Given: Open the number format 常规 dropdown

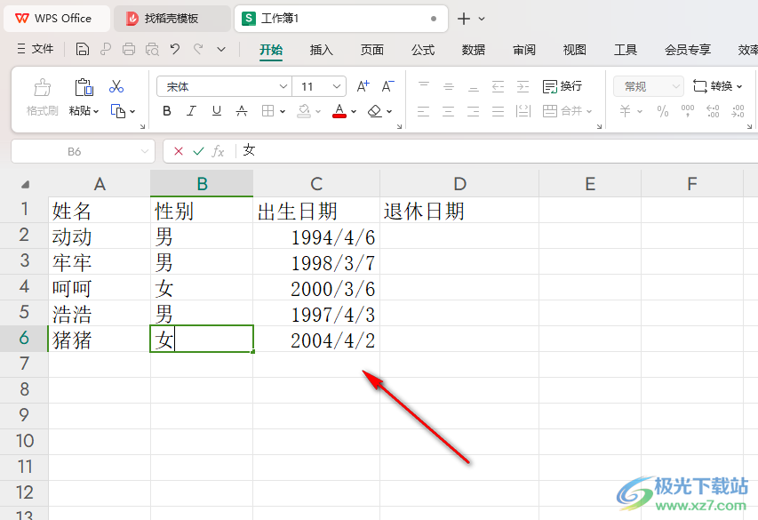Looking at the screenshot, I should (x=649, y=86).
